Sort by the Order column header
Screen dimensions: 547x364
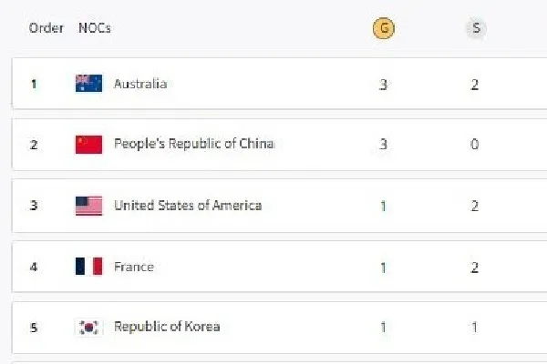pyautogui.click(x=46, y=28)
